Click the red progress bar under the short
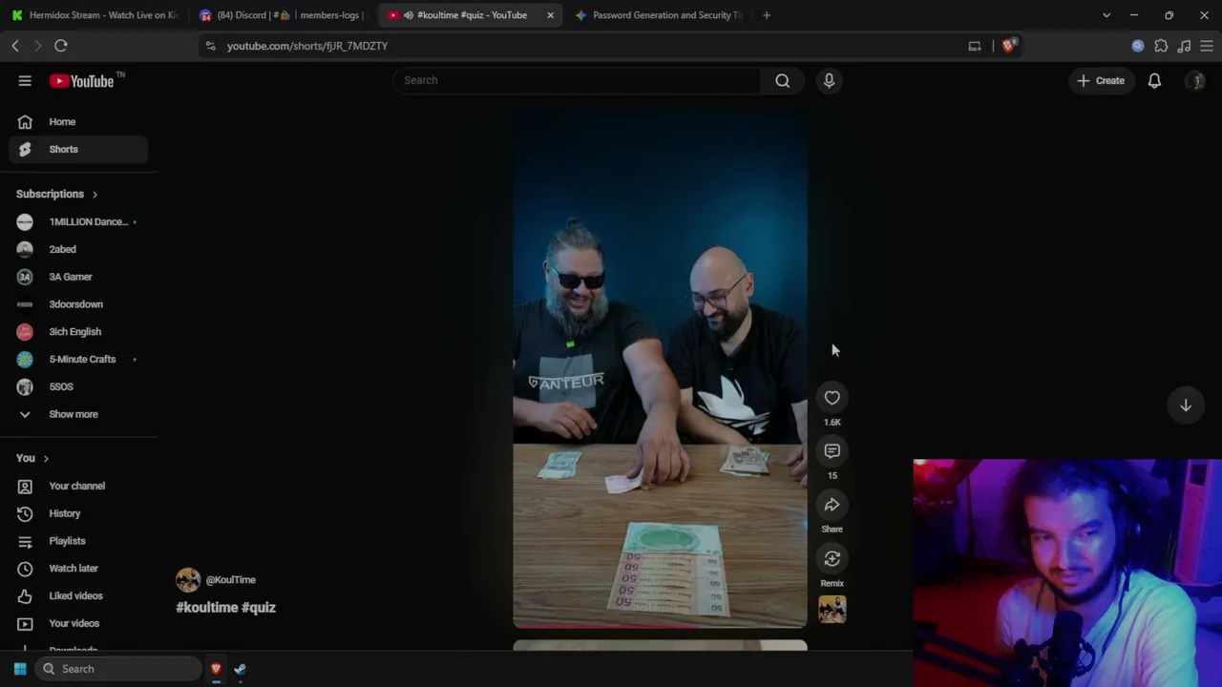The height and width of the screenshot is (687, 1222). tap(660, 627)
